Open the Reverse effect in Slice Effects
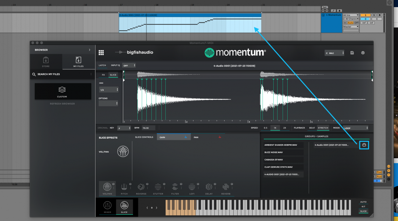The image size is (398, 221). pos(141,187)
